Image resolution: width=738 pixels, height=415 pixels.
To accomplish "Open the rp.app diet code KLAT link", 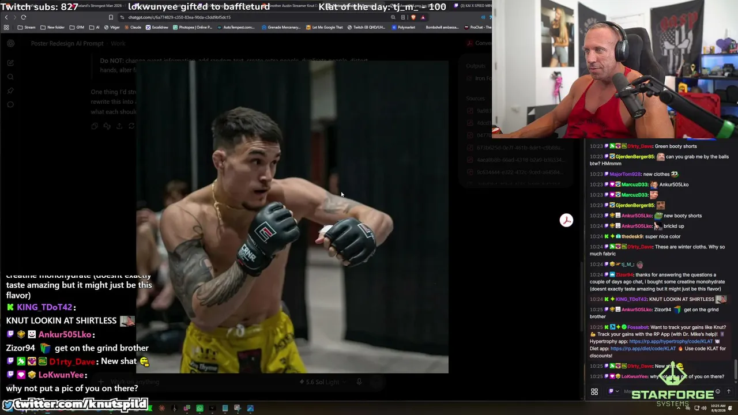I will click(x=643, y=349).
